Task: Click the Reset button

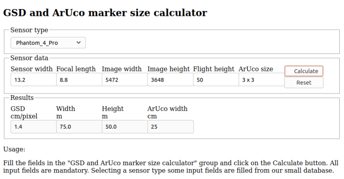Action: tap(304, 83)
